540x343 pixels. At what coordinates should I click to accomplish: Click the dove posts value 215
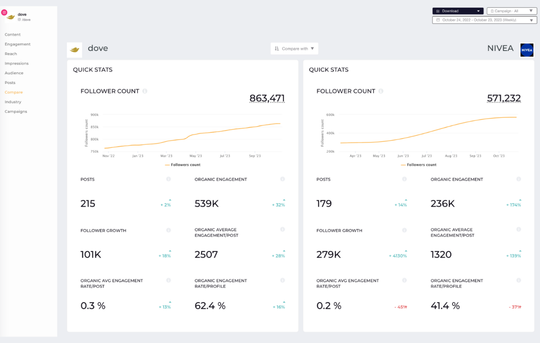pos(88,204)
